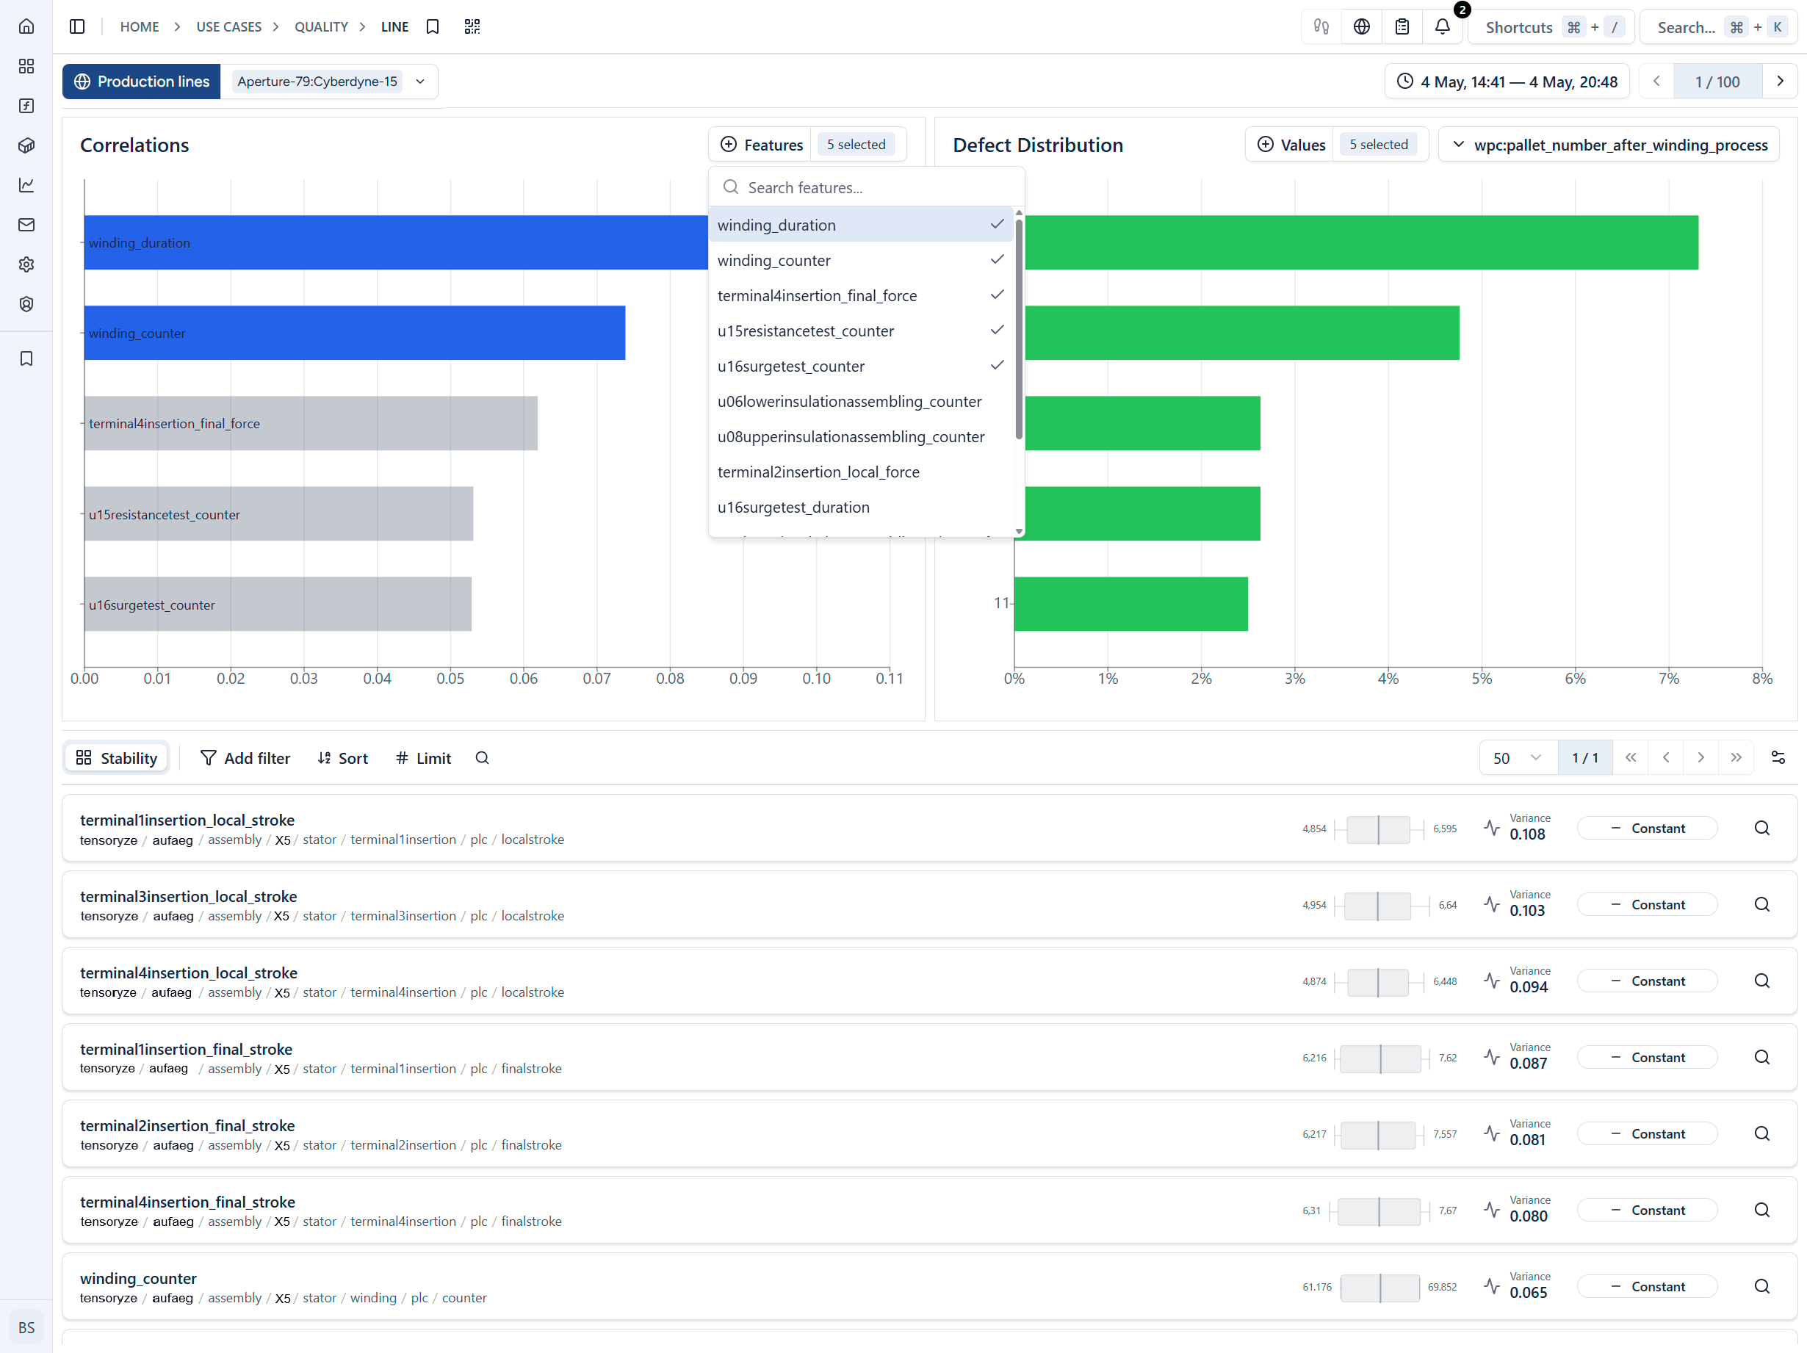Click the green bar for value 11
Viewport: 1807px width, 1353px height.
(x=1130, y=604)
